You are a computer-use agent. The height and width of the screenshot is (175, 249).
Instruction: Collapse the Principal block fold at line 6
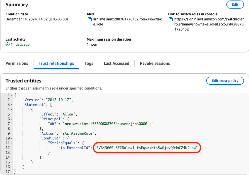[11, 119]
